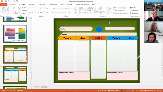Open Заливка фигуры shape fill dropdown
The width and height of the screenshot is (163, 92).
click(120, 8)
